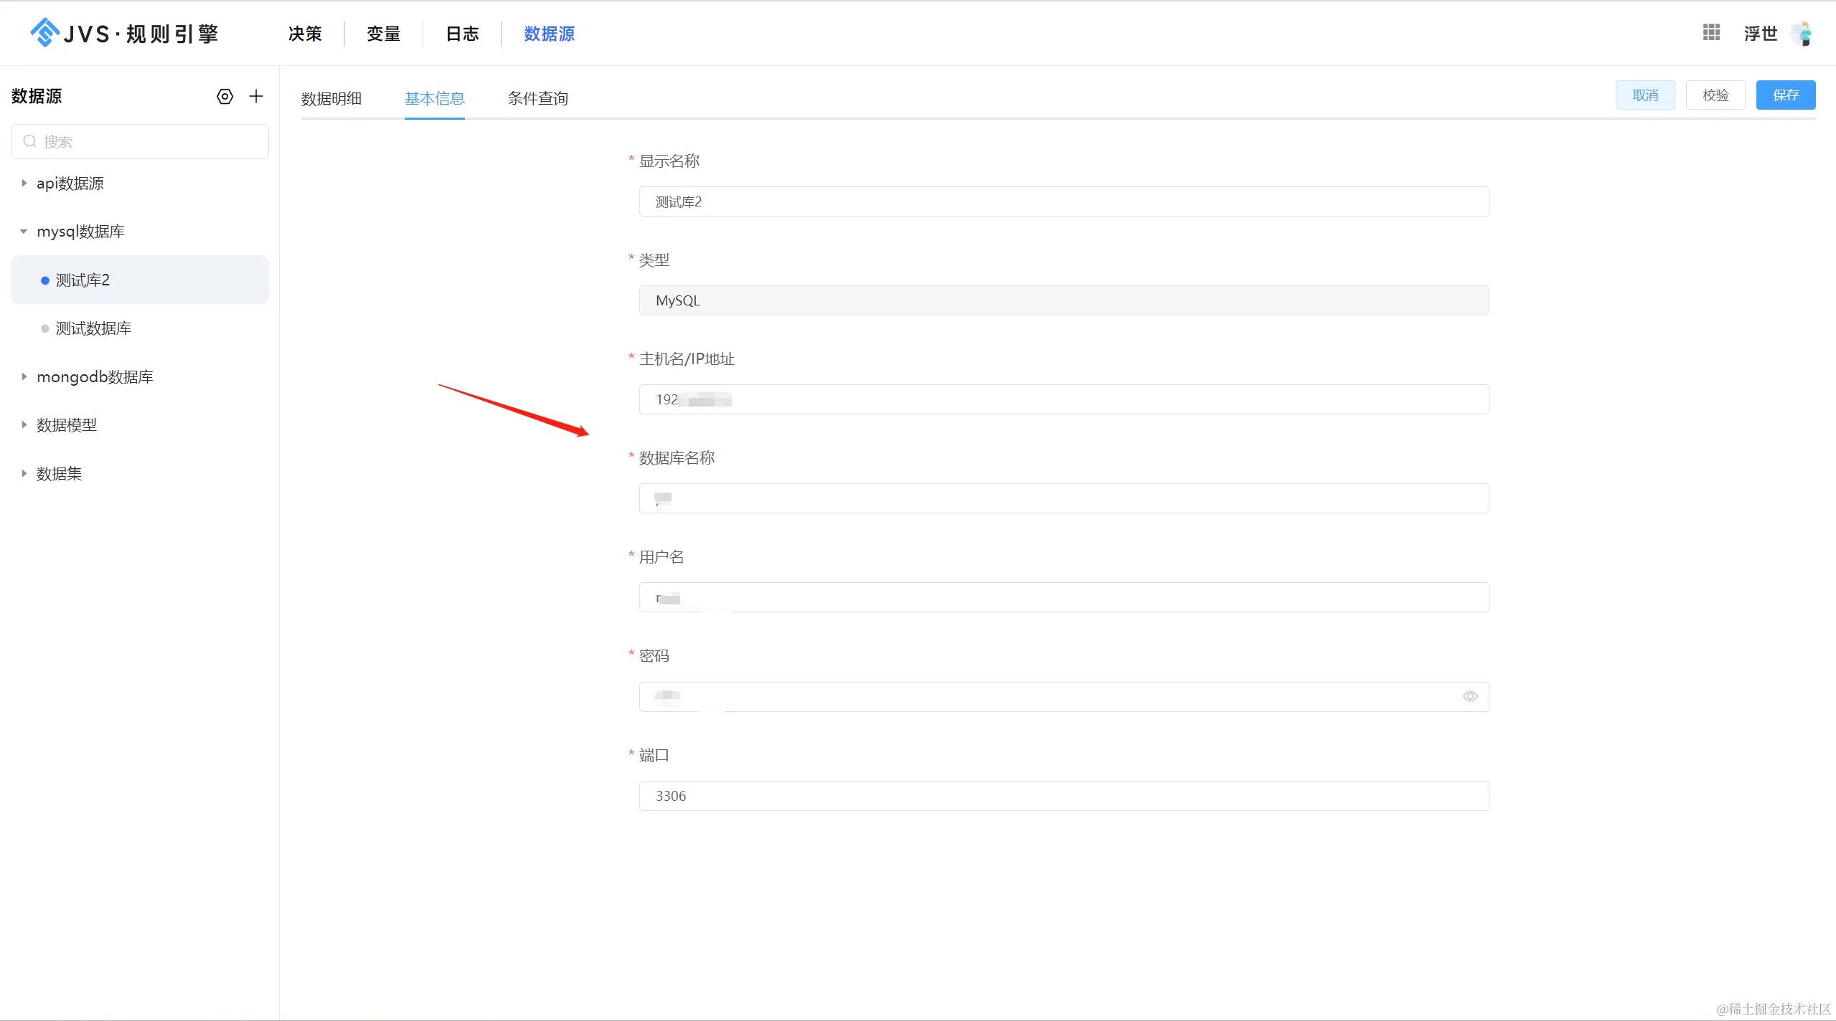Screen dimensions: 1836x1021
Task: Click the 校验 button
Action: pos(1715,95)
